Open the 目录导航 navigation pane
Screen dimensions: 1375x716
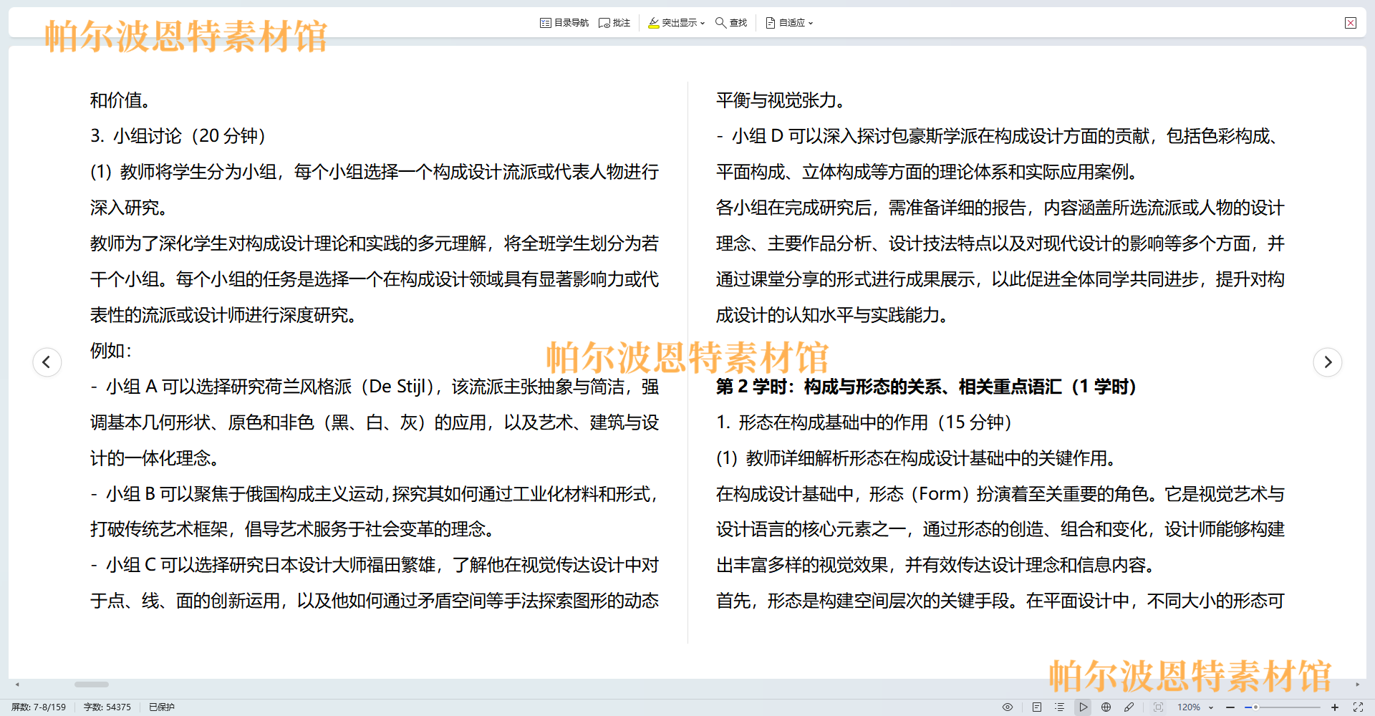[564, 23]
